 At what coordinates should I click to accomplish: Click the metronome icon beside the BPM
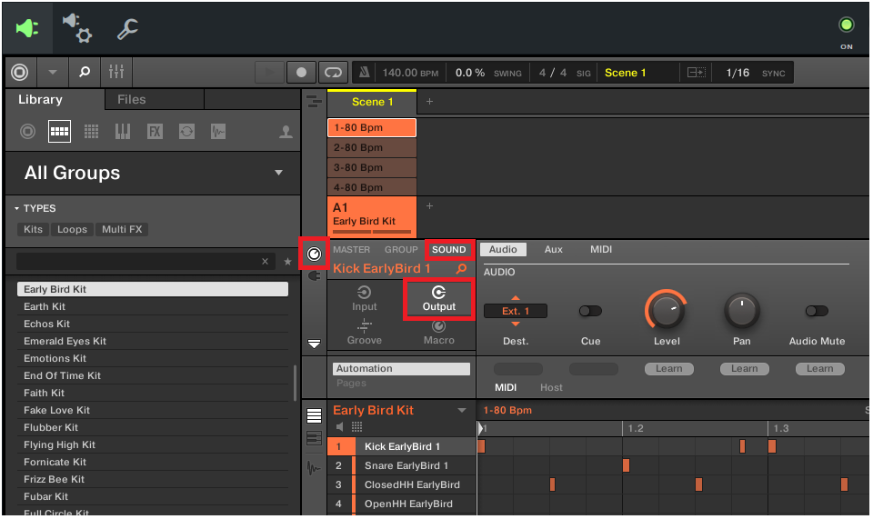click(x=365, y=73)
